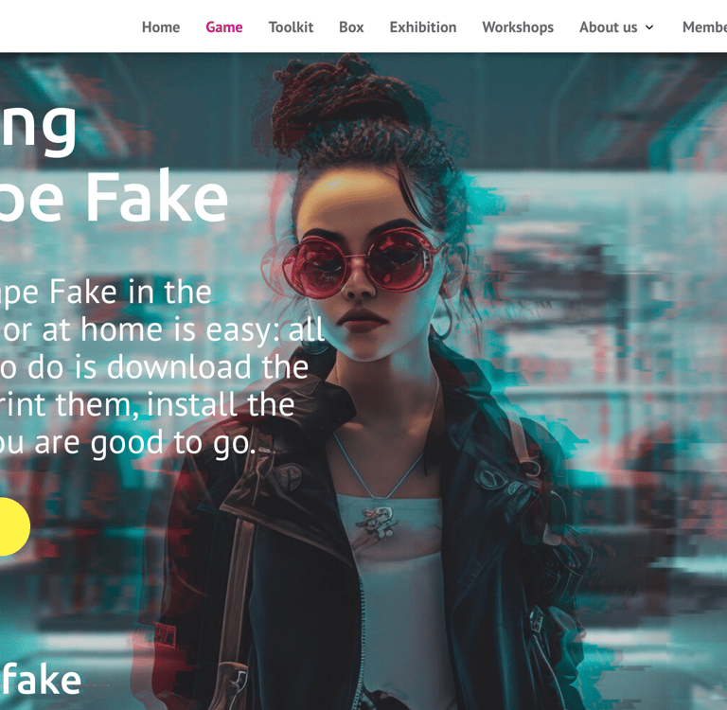Open the partially visible Members link
Viewport: 727px width, 710px height.
coord(704,27)
